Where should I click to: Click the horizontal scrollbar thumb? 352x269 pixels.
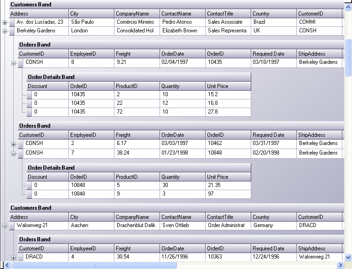tap(93, 265)
